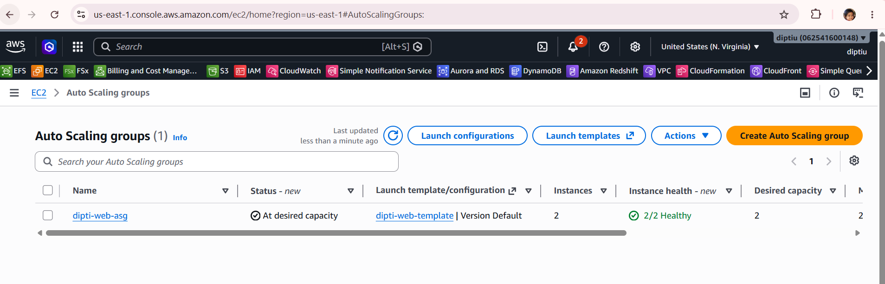Open the browser three-dot menu
This screenshot has height=284, width=885.
pos(872,14)
